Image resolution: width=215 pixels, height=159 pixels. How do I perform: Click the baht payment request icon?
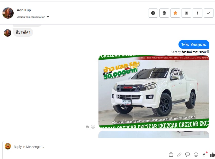(x=204, y=155)
